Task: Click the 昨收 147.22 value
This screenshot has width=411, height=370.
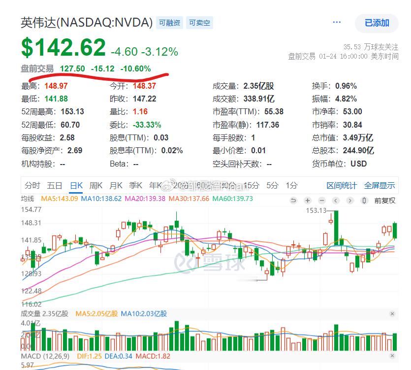Action: [144, 99]
